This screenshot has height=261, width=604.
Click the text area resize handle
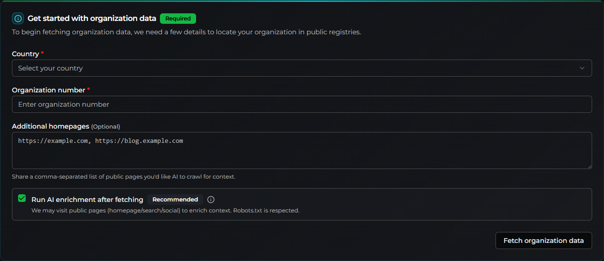[589, 166]
